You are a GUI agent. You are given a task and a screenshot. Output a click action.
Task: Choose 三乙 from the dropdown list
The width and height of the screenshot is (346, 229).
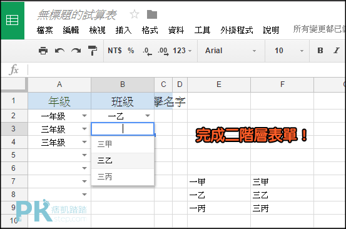[123, 161]
